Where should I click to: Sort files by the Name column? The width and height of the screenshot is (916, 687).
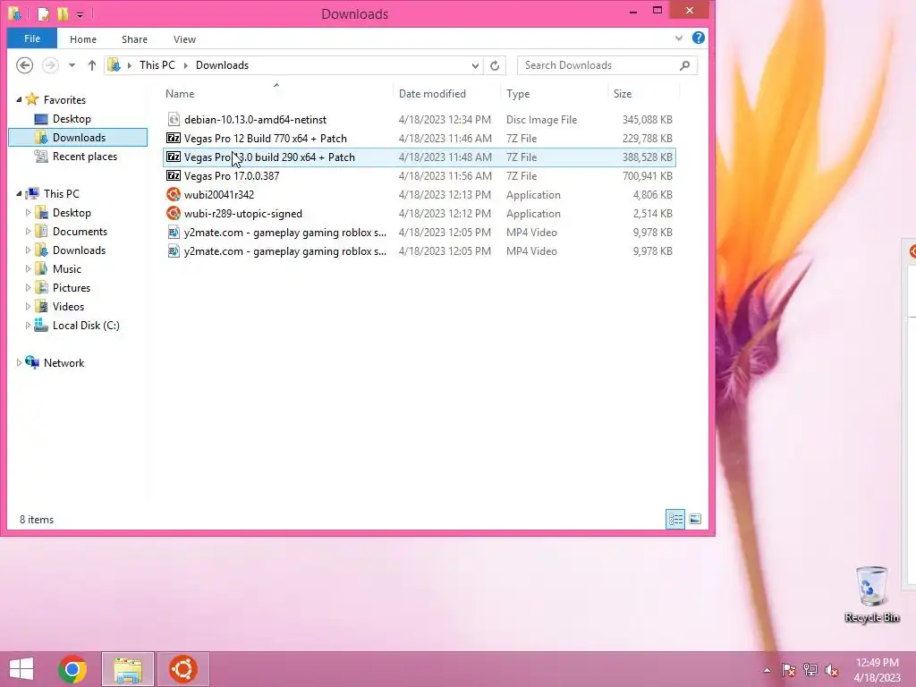point(180,93)
